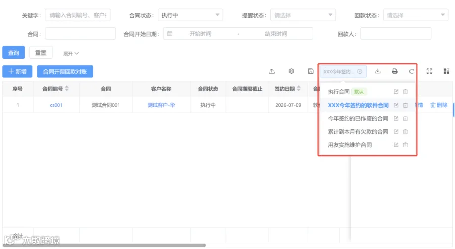
Task: Select 累计到本月有欠款的合同 view
Action: point(358,132)
